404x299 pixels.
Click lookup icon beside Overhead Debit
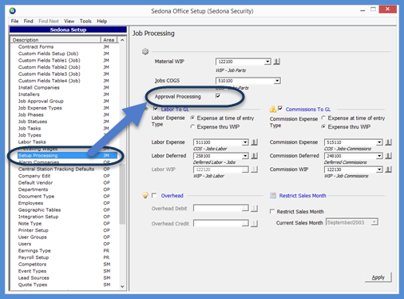[x=255, y=209]
